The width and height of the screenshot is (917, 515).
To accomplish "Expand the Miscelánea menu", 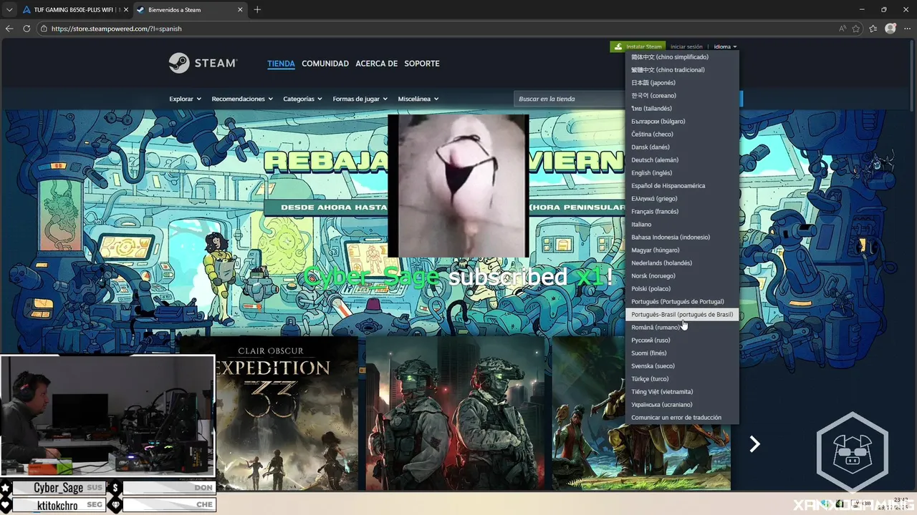I will click(x=418, y=99).
